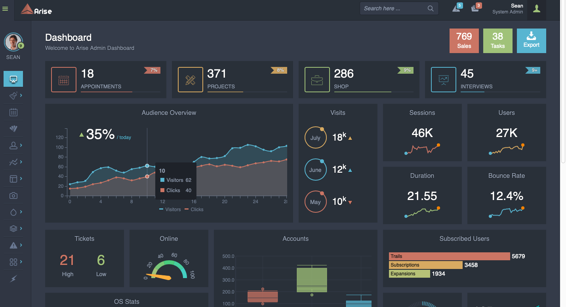566x307 pixels.
Task: Click the camera icon in the sidebar
Action: (x=13, y=195)
